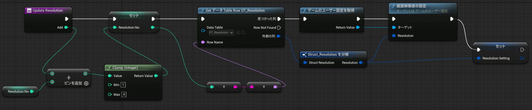Click the Add output pin on Update Resolution
Image resolution: width=532 pixels, height=110 pixels.
click(66, 27)
